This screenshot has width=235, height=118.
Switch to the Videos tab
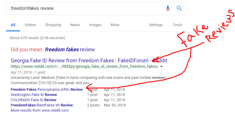pyautogui.click(x=30, y=25)
